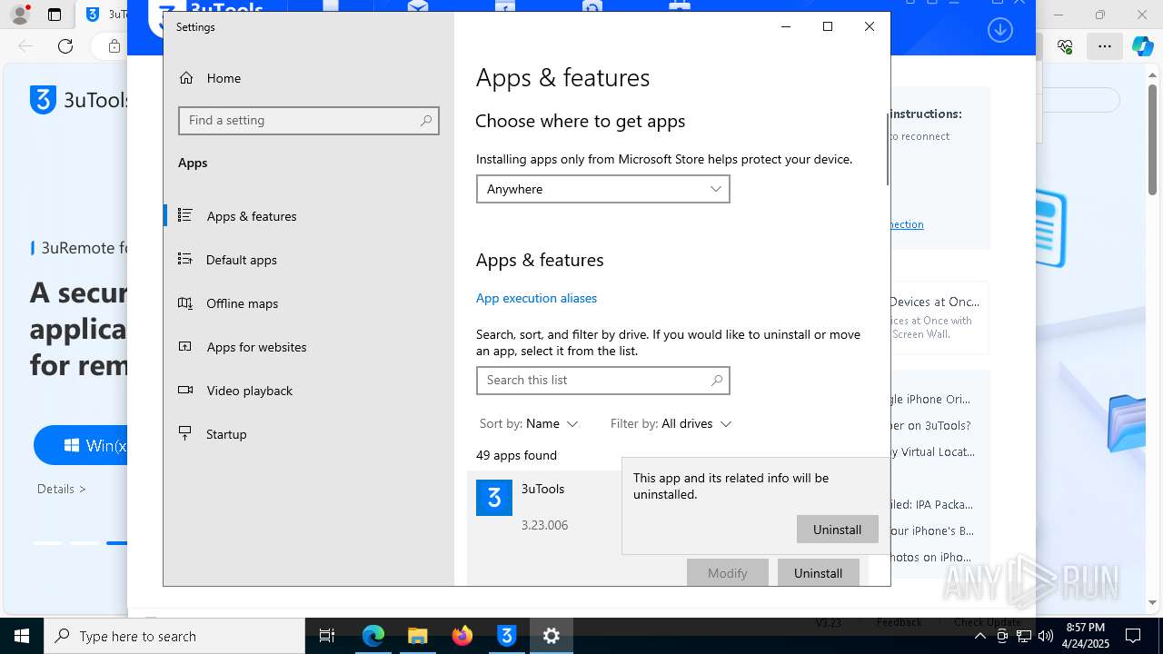
Task: Click the taskbar search box
Action: coord(174,636)
